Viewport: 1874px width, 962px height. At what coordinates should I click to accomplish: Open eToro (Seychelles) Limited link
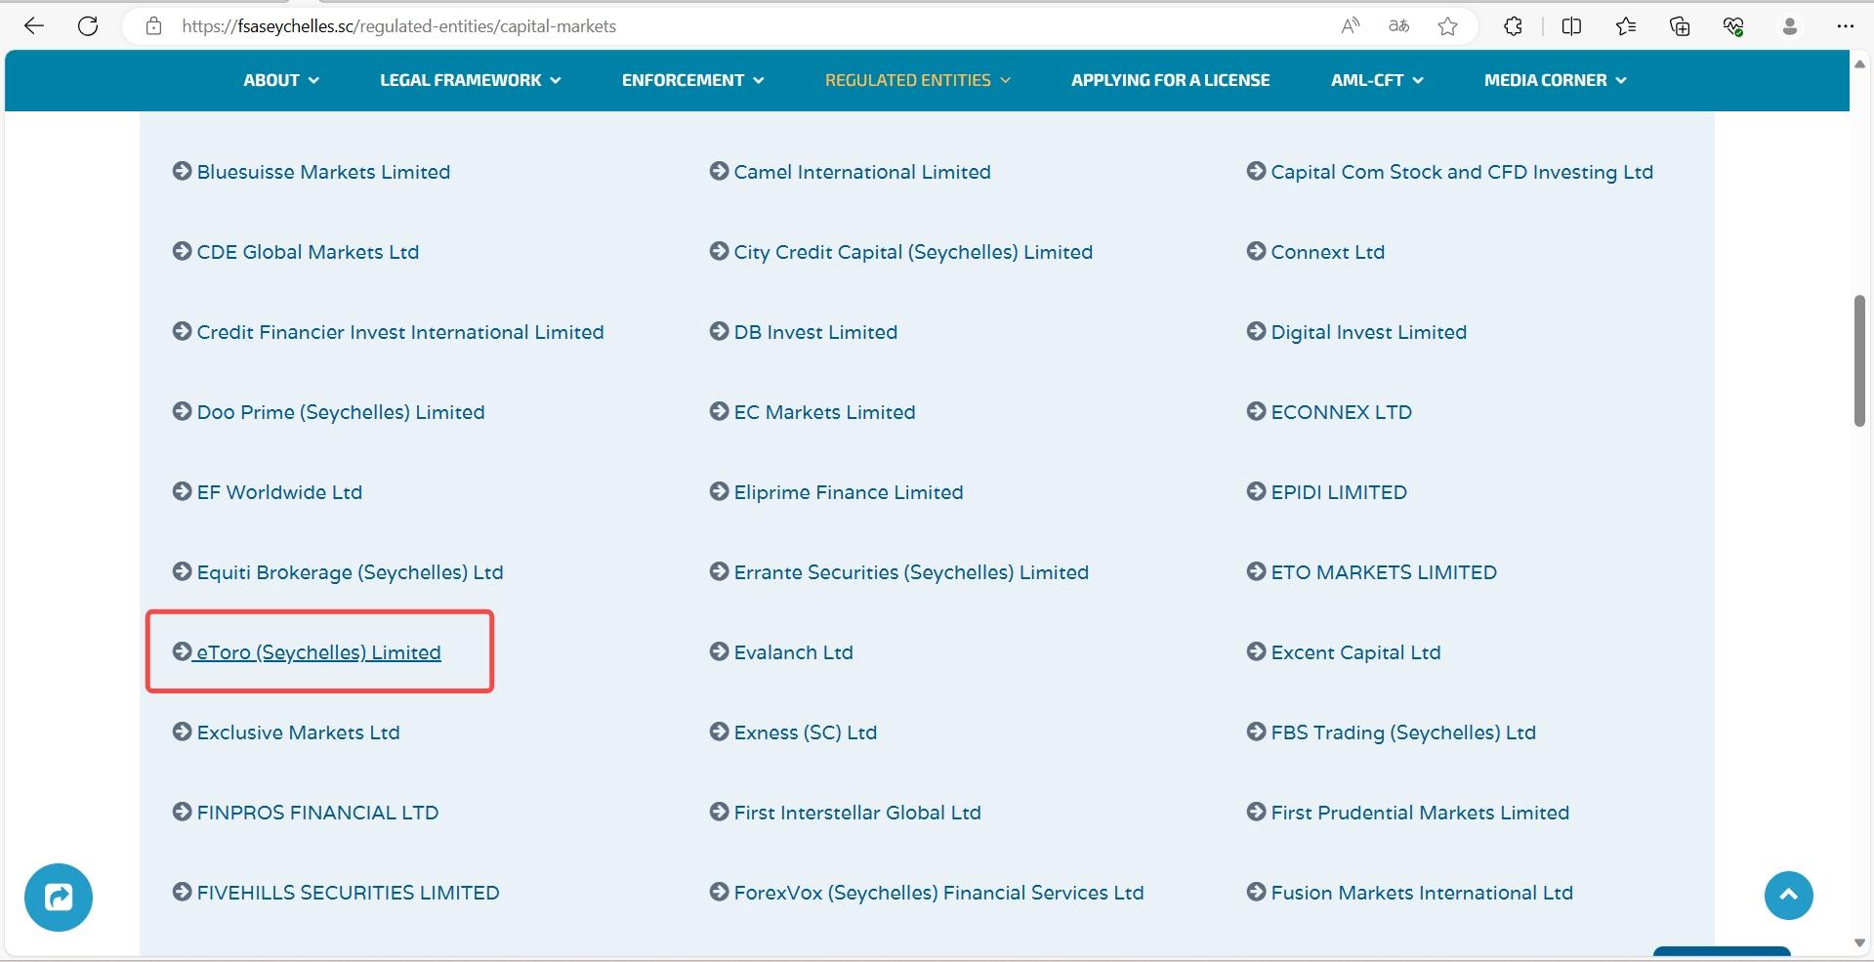tap(318, 652)
